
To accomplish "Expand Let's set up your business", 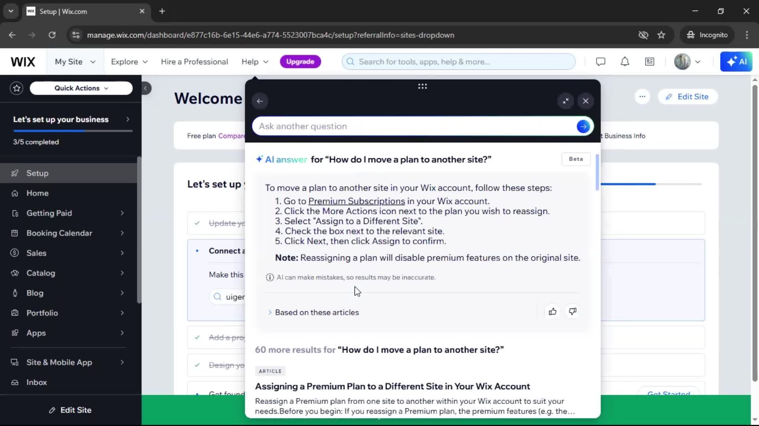I will pos(71,120).
